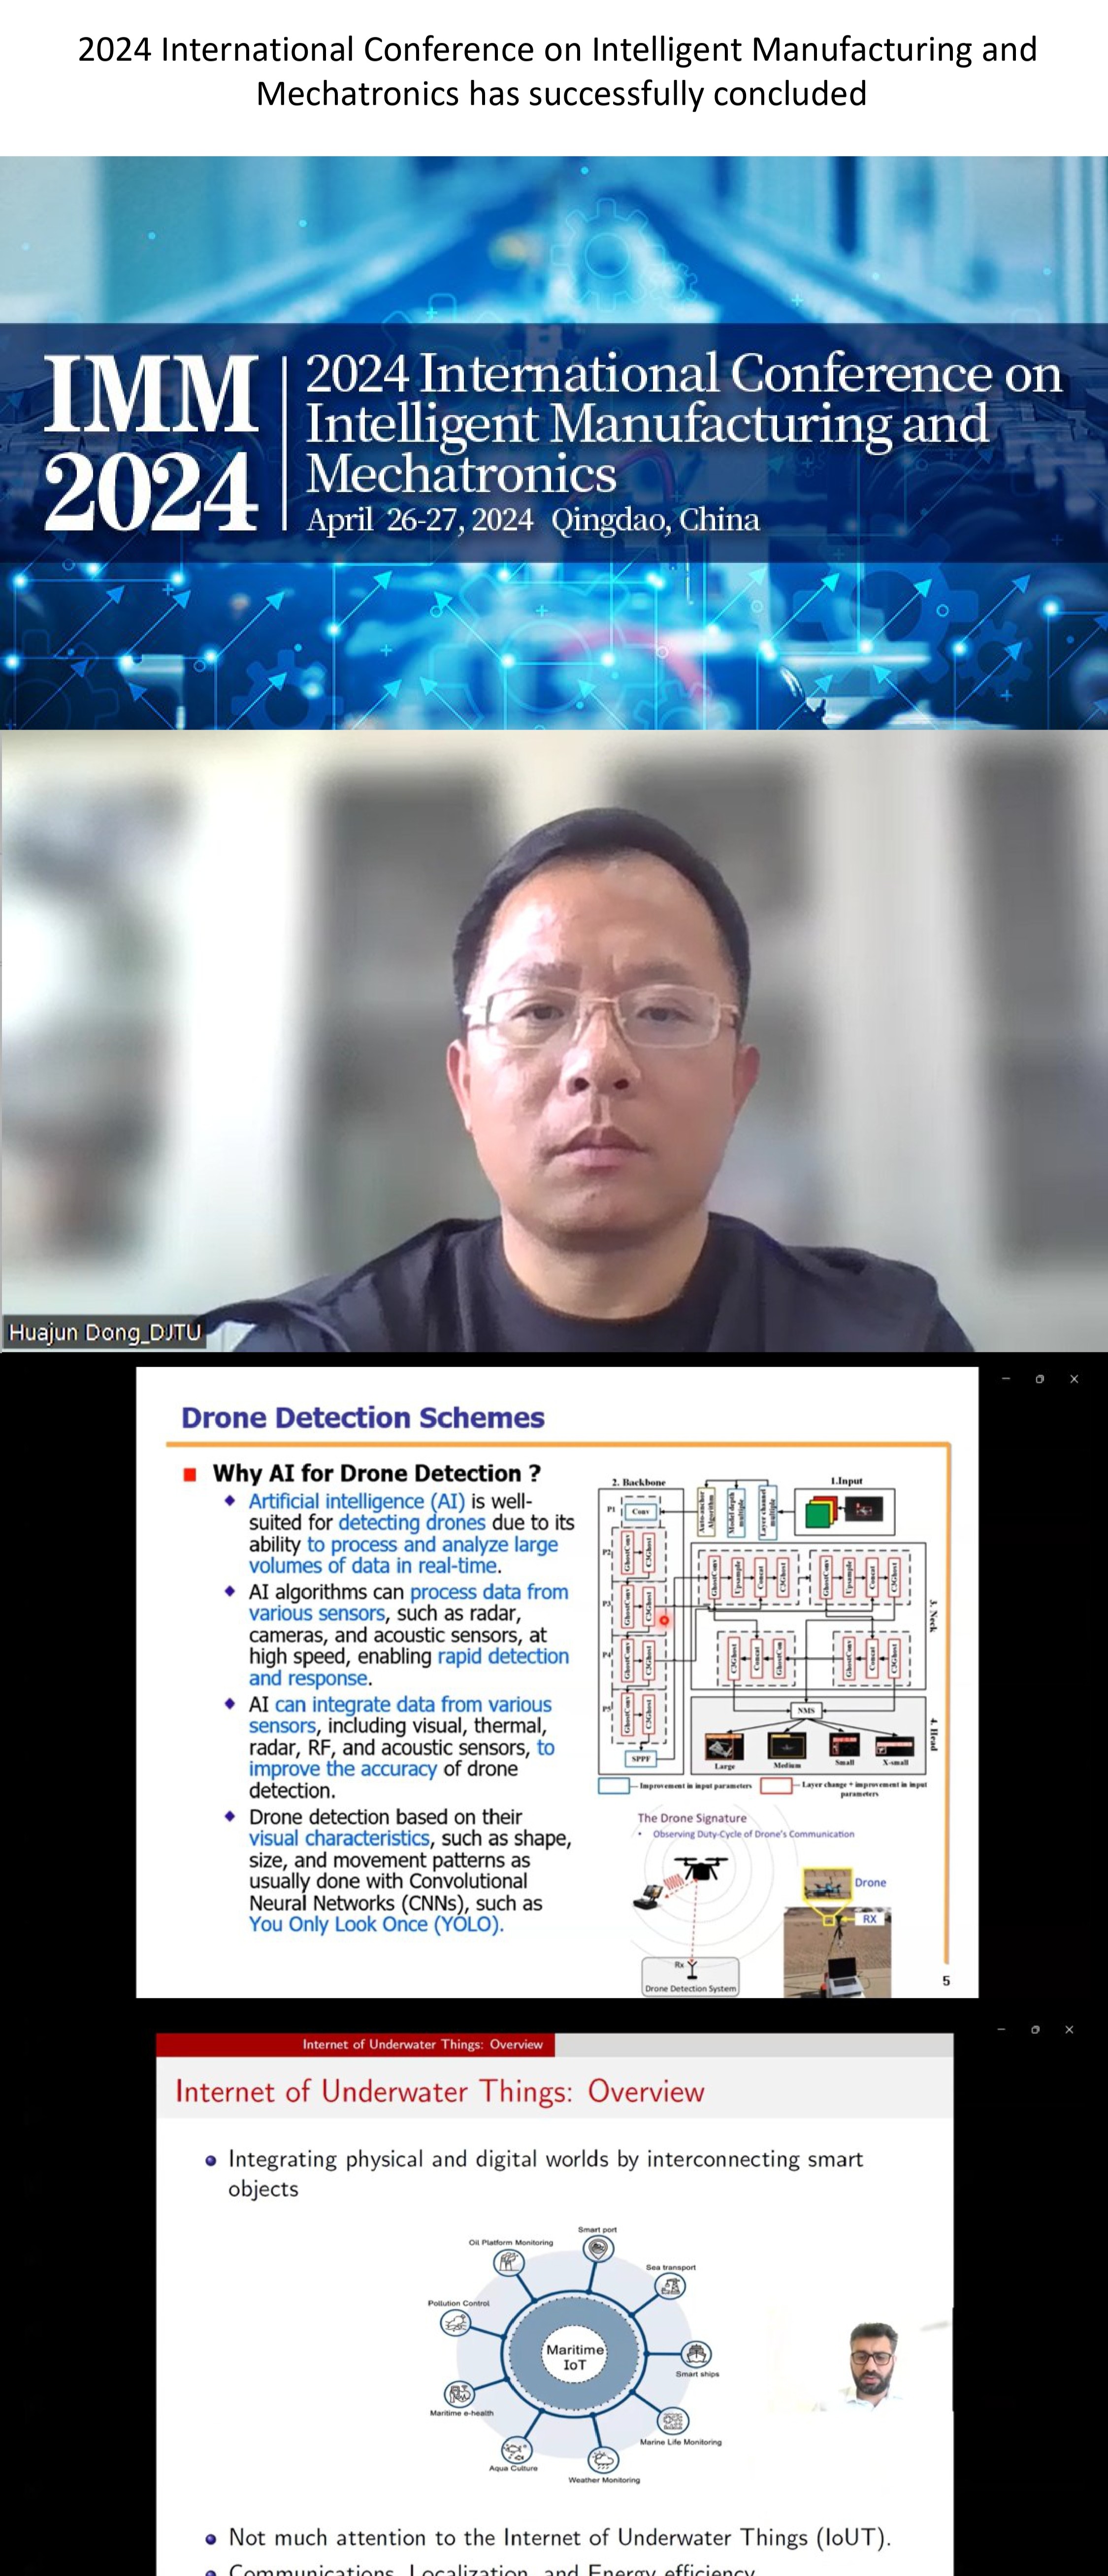This screenshot has height=2576, width=1108.
Task: Click the red Internet of Underwater Things tab
Action: [422, 2044]
